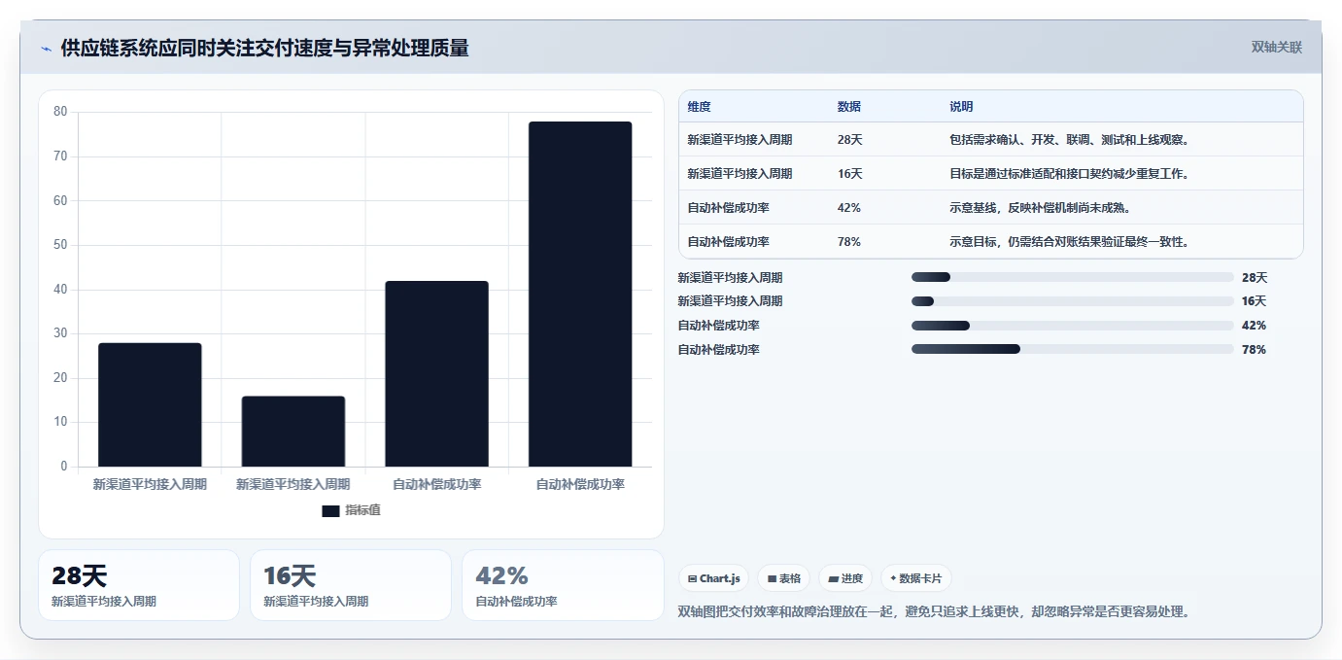The image size is (1342, 660).
Task: Select the chart bar with value 16
Action: (293, 432)
